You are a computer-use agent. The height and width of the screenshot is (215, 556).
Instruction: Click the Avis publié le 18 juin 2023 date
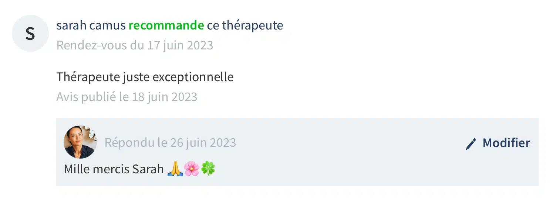pos(127,97)
